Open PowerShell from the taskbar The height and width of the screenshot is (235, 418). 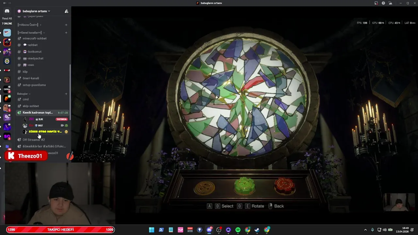click(x=161, y=230)
